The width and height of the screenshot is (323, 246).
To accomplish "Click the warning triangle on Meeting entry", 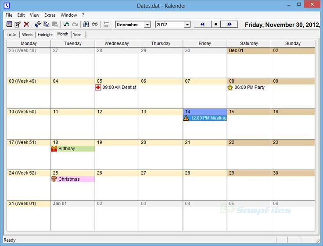I will pos(186,118).
